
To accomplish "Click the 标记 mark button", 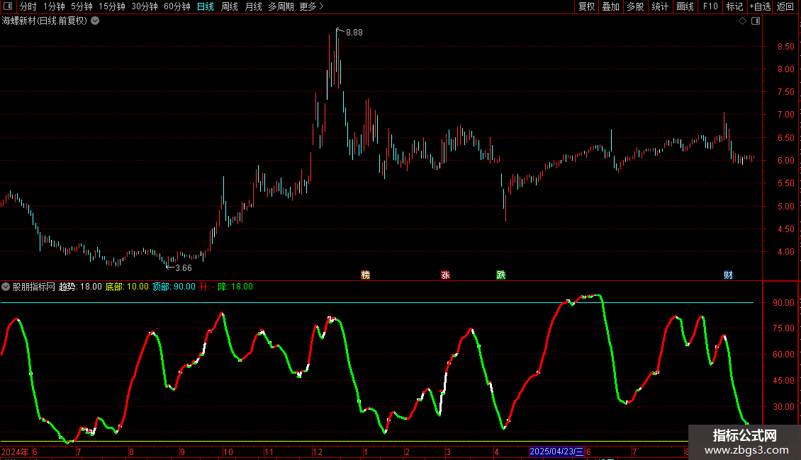I will pos(734,6).
